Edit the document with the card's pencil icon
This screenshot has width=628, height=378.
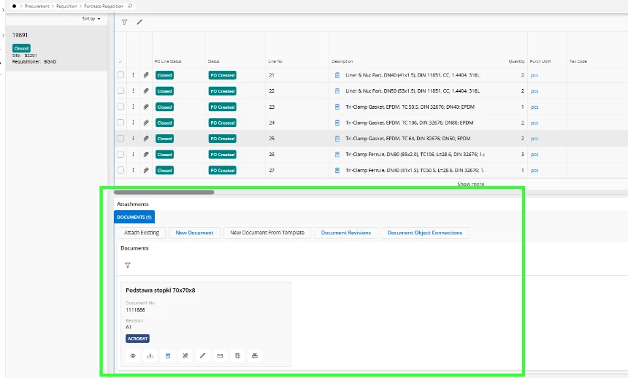(x=203, y=355)
